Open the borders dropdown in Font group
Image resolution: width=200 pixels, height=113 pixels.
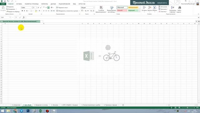[33, 11]
